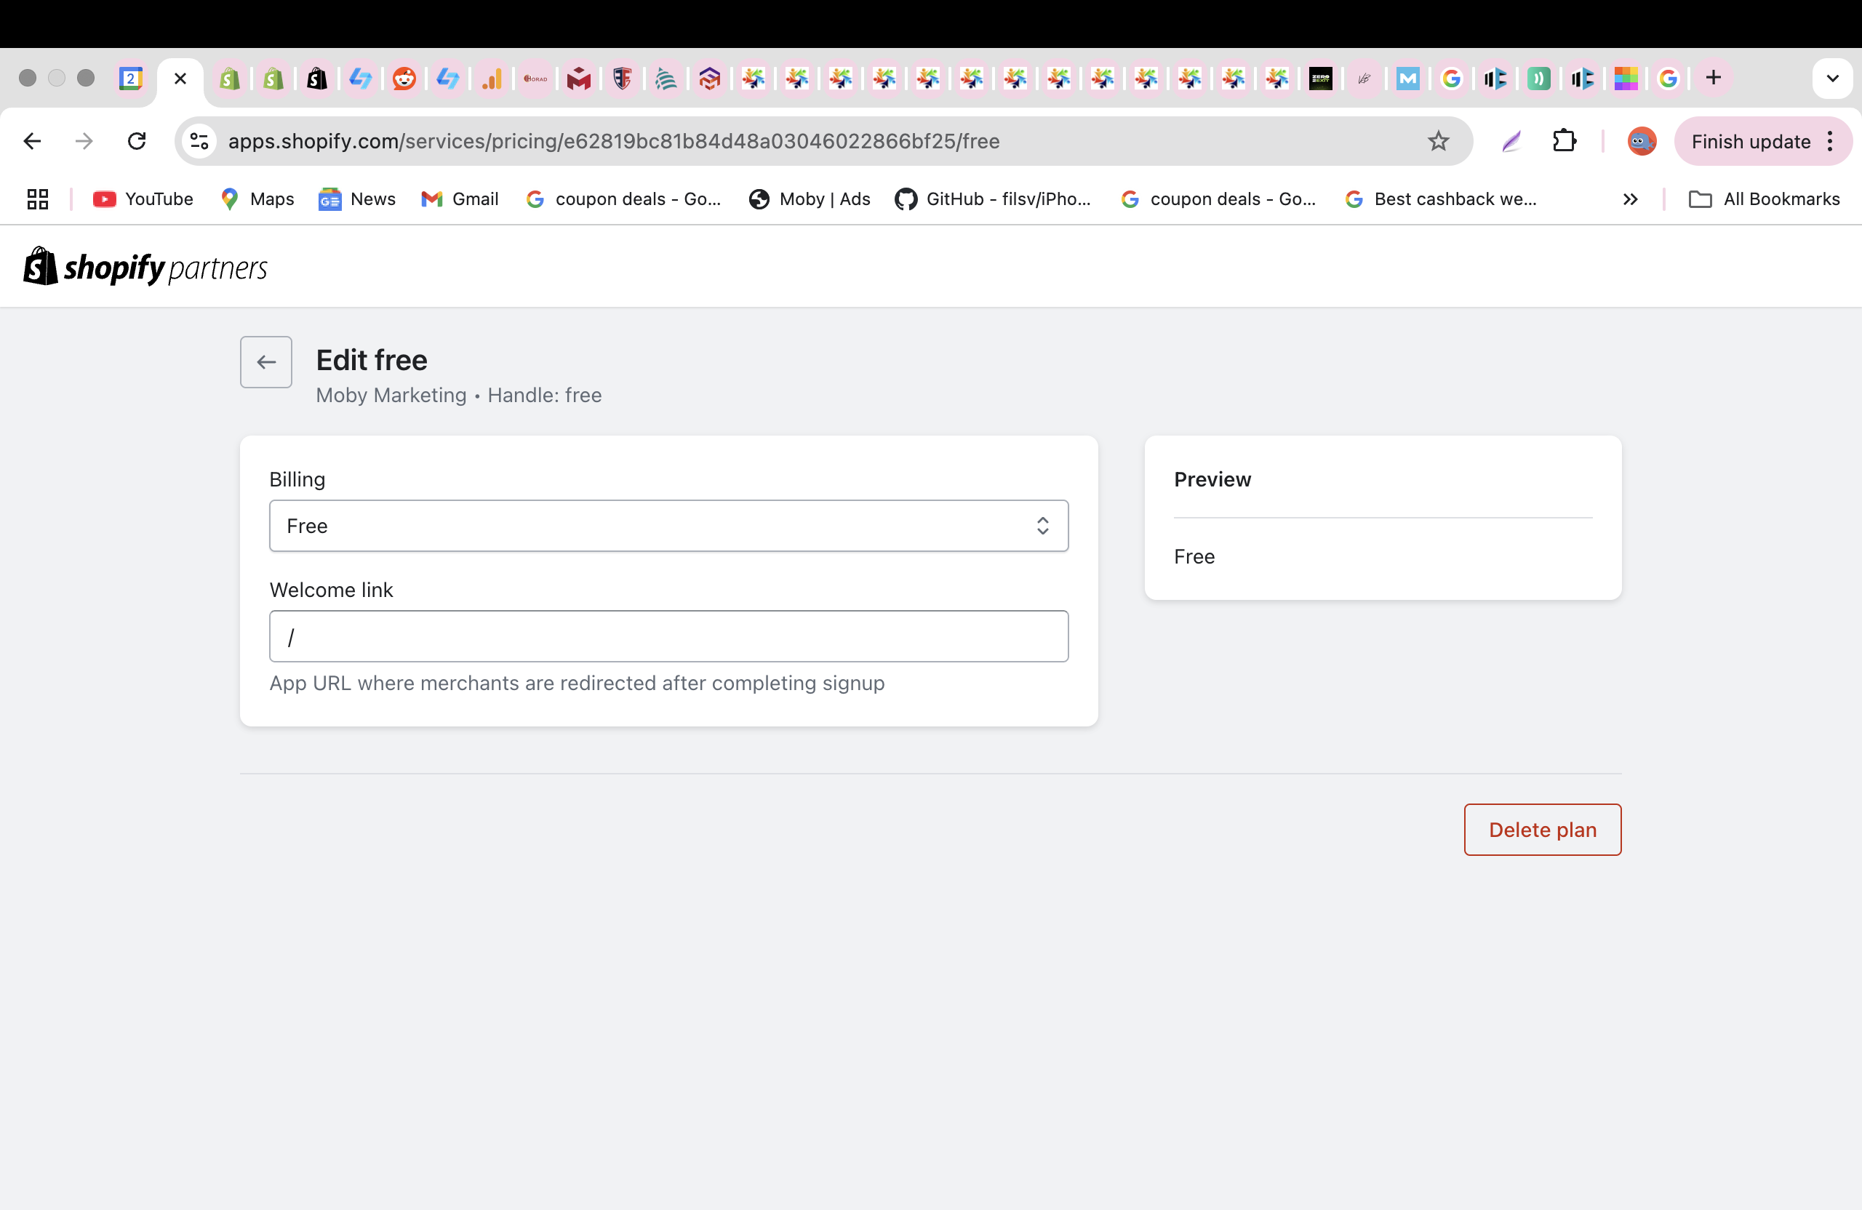
Task: Click the Finish update button
Action: point(1750,142)
